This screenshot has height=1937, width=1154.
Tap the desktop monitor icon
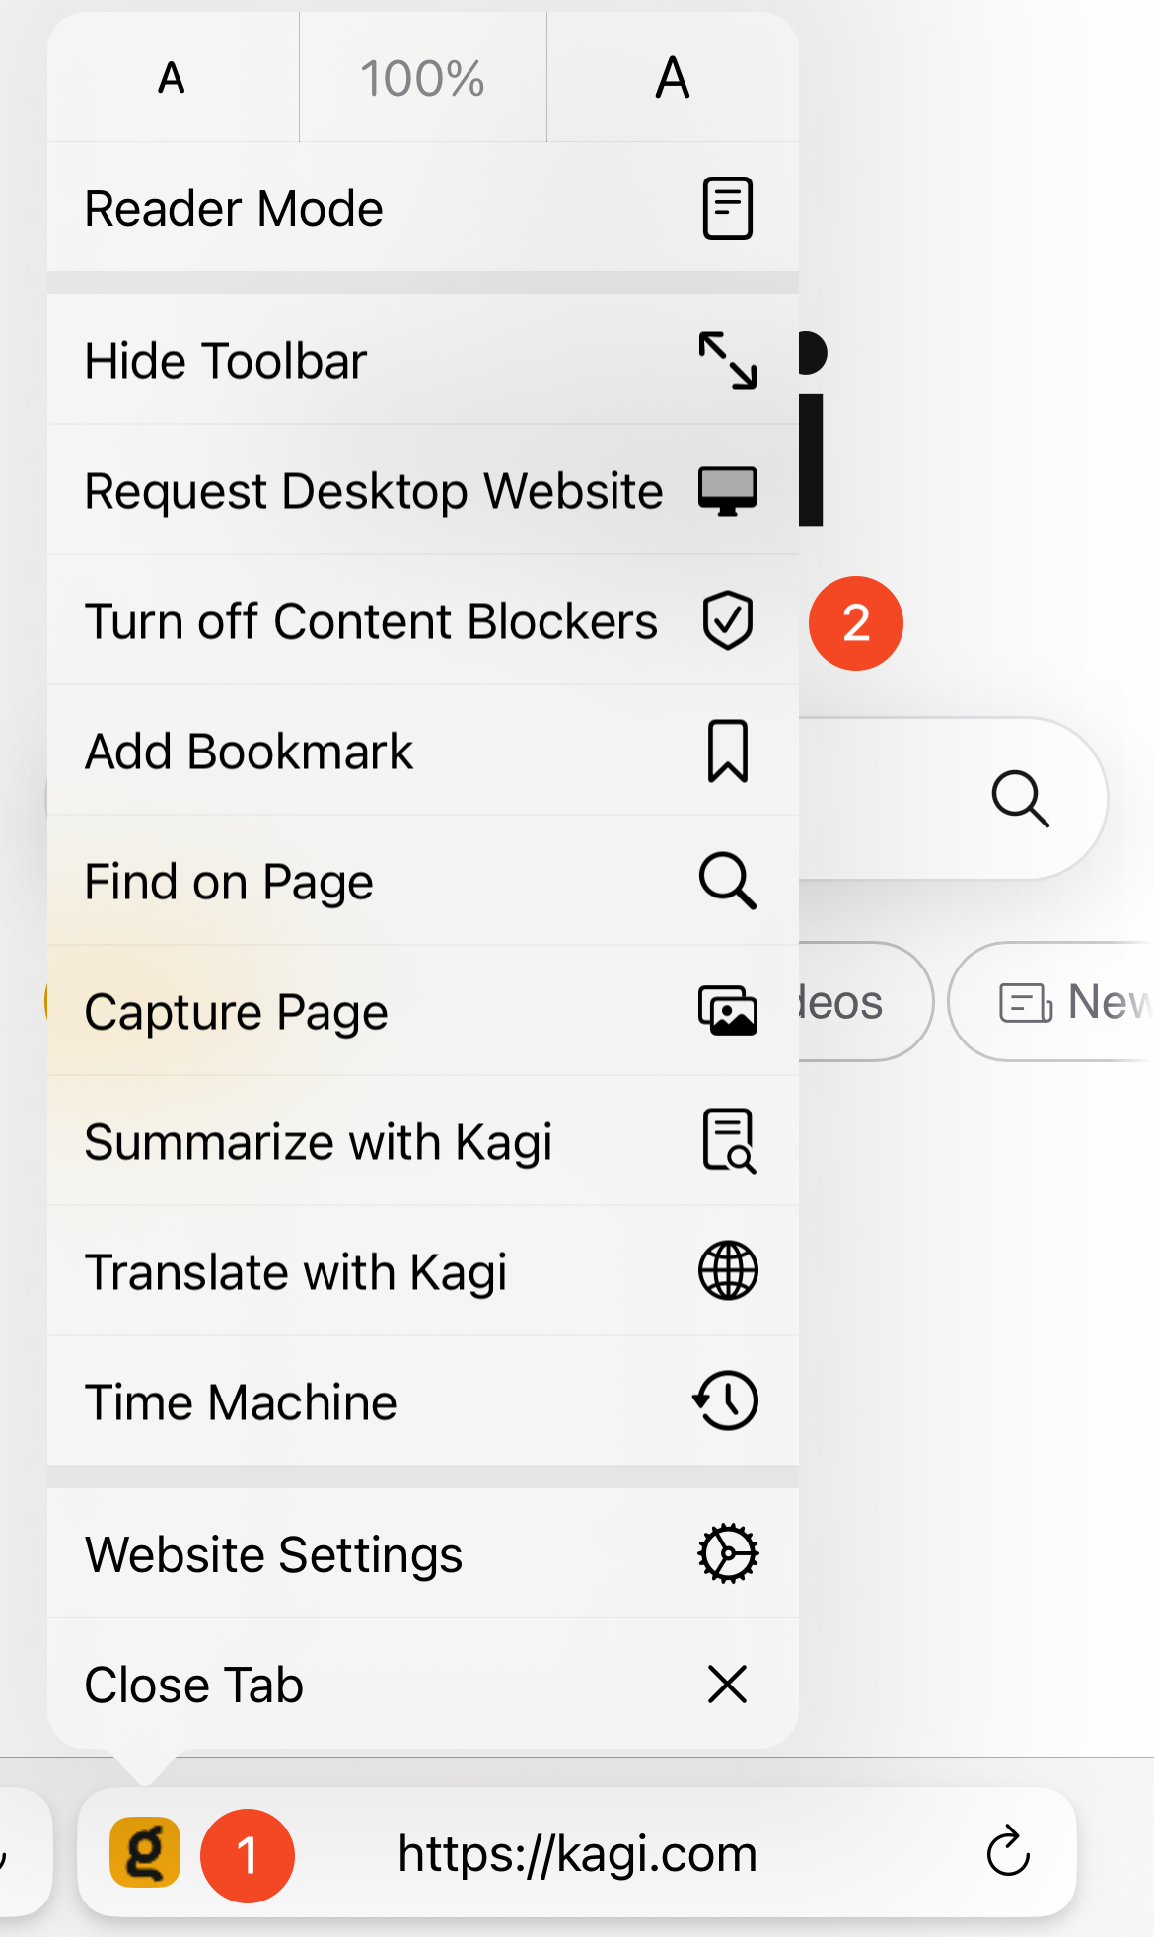click(x=728, y=490)
